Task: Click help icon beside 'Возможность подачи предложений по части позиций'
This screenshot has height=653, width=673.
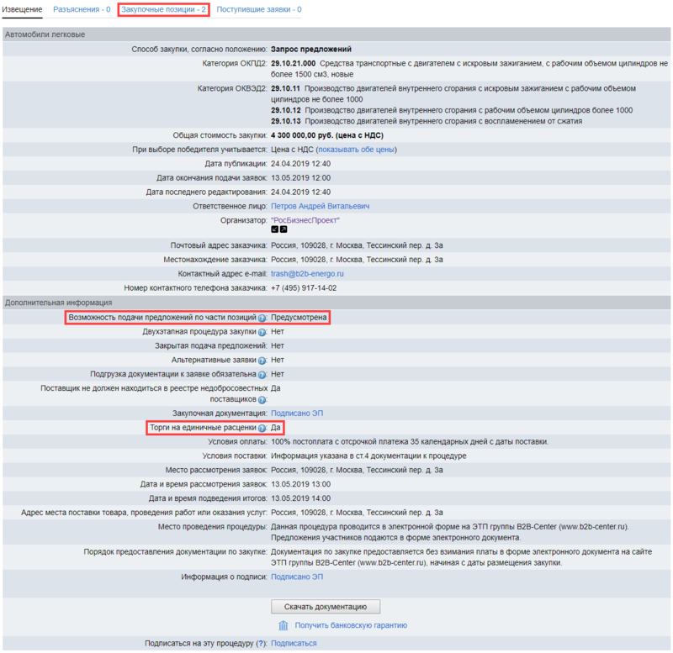Action: click(x=262, y=318)
